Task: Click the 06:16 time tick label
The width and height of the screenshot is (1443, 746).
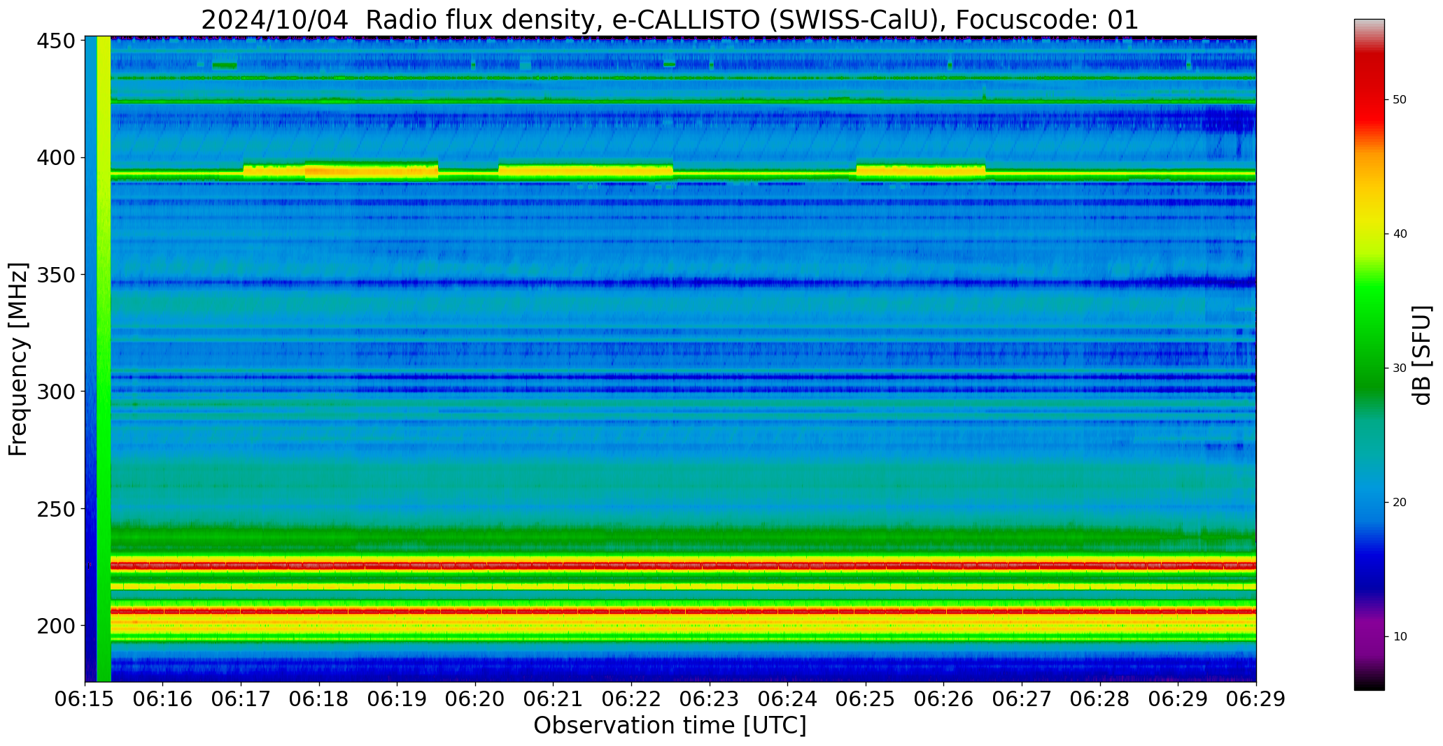Action: click(x=163, y=699)
